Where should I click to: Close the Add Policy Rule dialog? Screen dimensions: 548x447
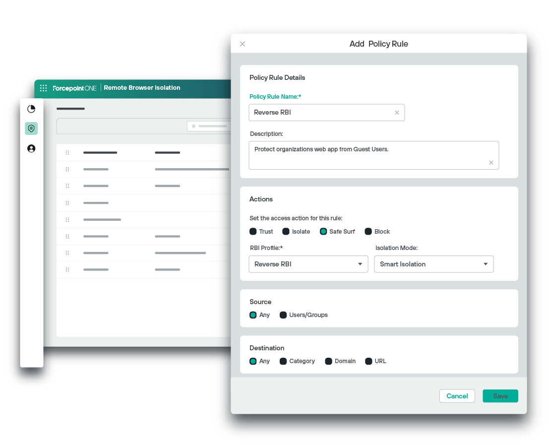[243, 44]
